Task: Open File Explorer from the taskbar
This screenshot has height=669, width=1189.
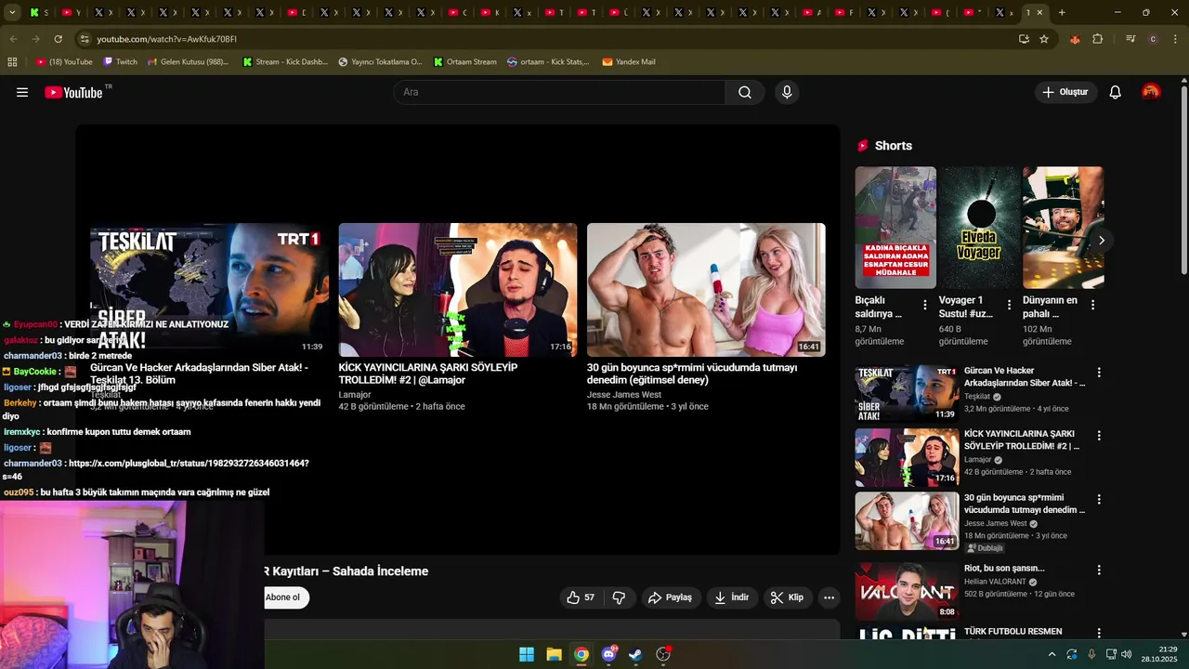Action: 554,654
